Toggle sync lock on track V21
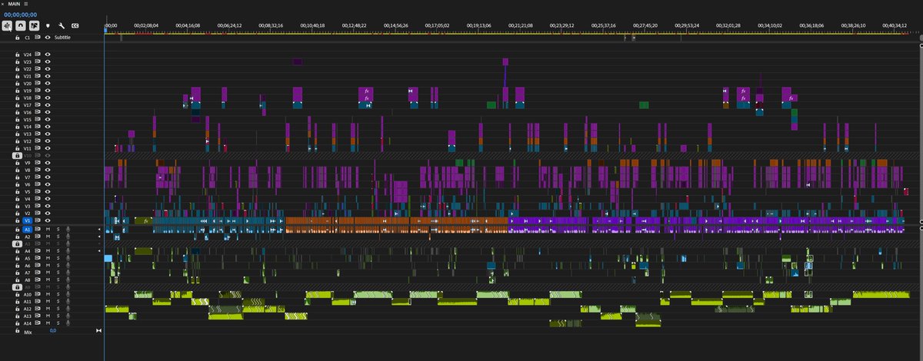 (37, 76)
